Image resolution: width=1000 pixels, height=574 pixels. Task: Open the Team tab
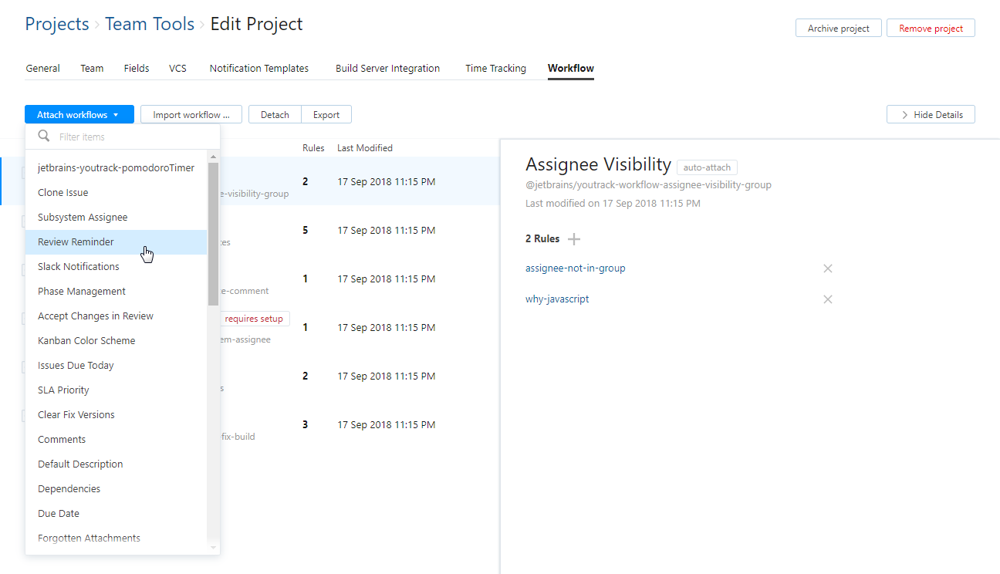[91, 68]
